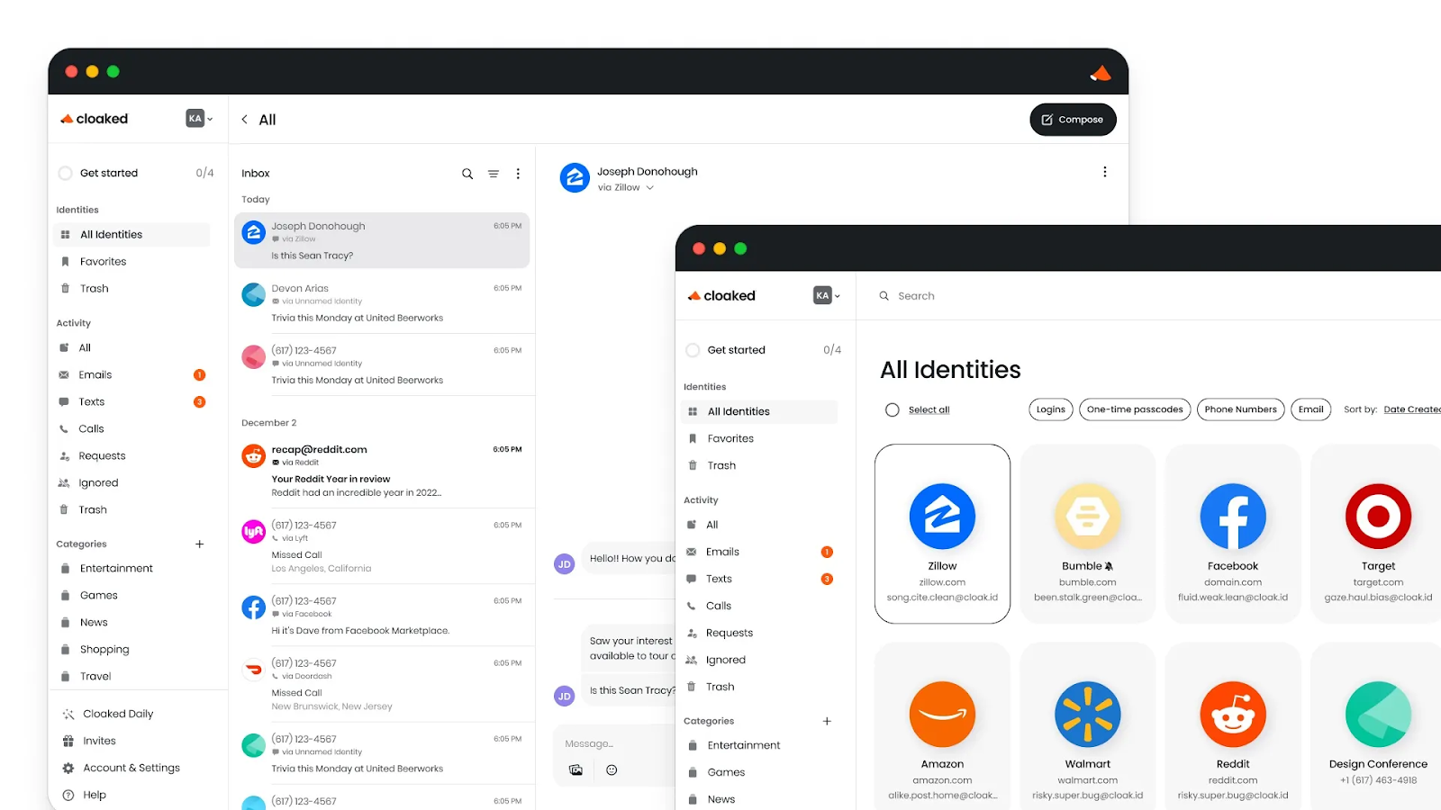
Task: Open the Reddit identity icon
Action: 1233,715
